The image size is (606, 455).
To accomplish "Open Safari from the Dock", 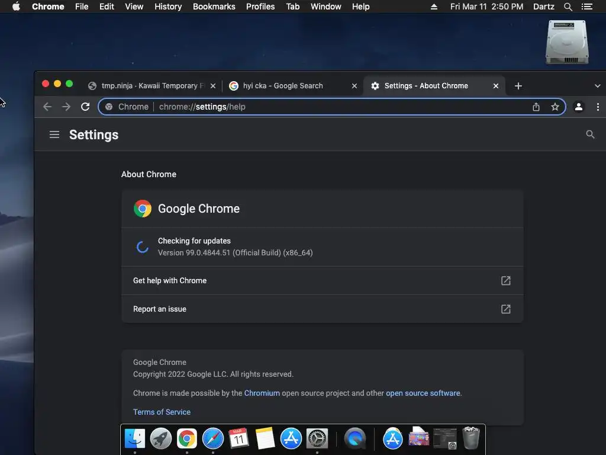I will point(213,439).
